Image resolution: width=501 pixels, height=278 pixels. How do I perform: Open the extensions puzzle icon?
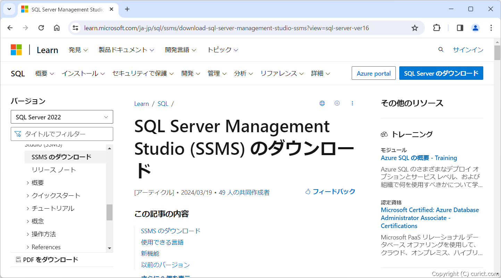(x=437, y=28)
